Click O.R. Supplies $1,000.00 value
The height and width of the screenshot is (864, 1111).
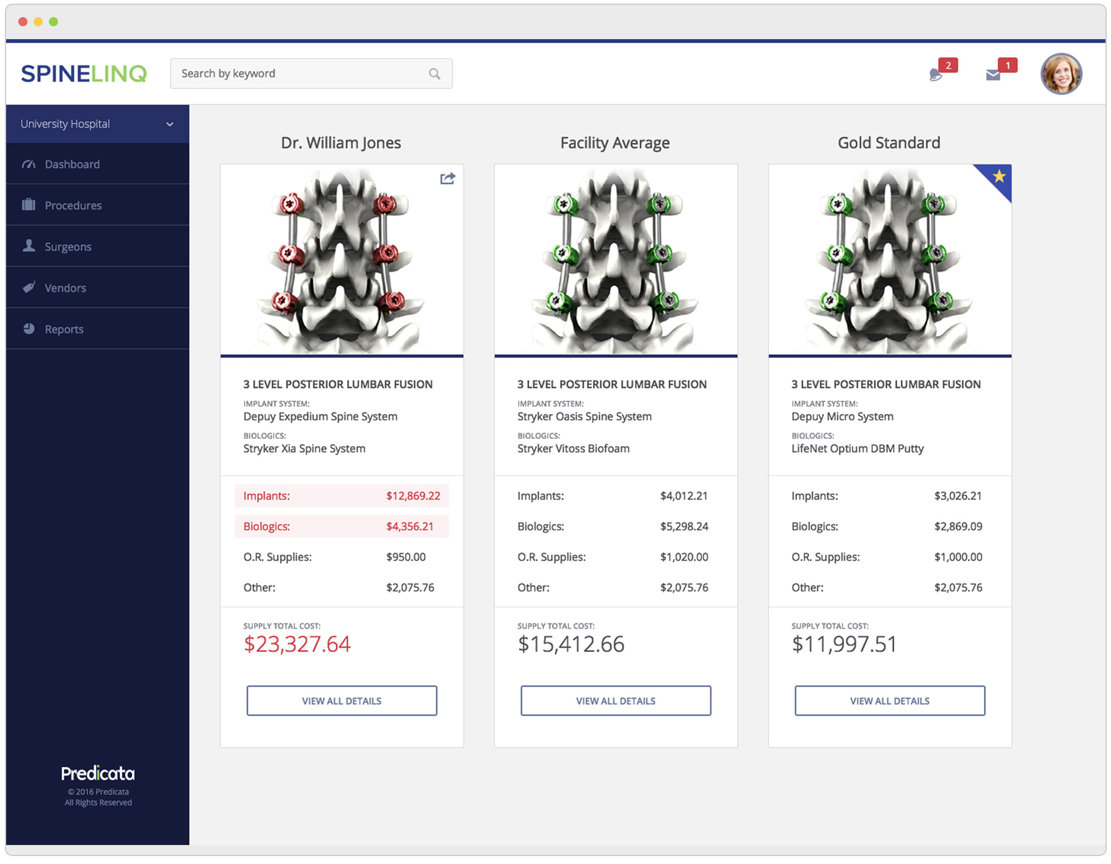tap(958, 557)
